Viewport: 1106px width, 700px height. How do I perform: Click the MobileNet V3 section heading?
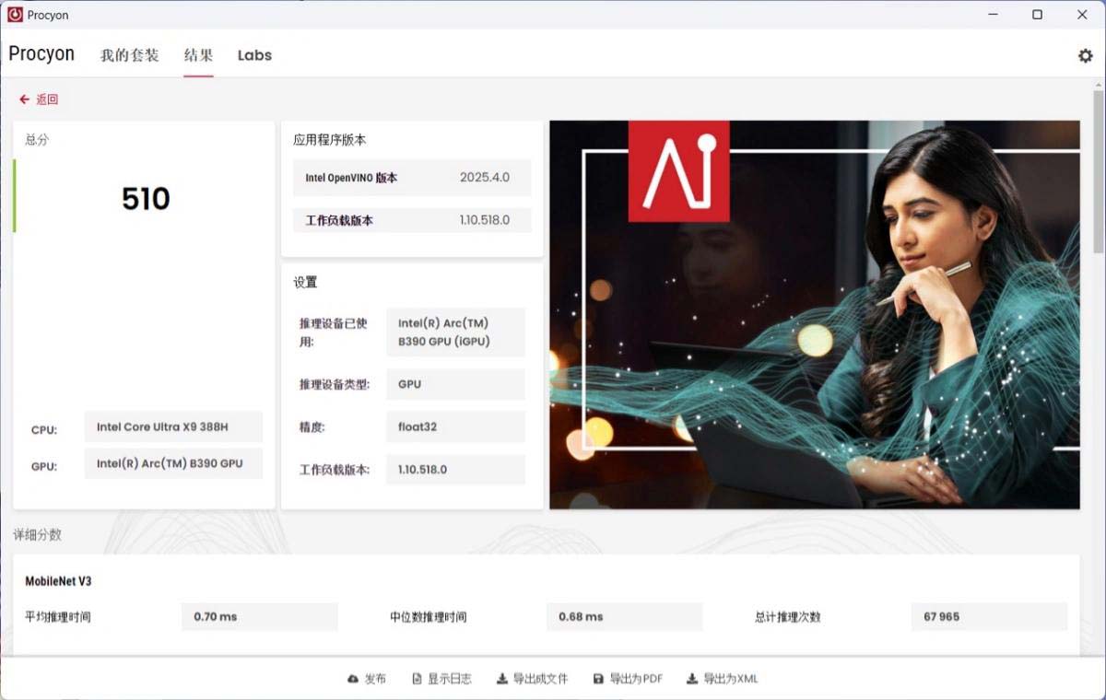58,581
